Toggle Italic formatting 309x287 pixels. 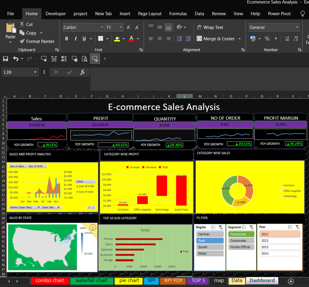pos(75,39)
